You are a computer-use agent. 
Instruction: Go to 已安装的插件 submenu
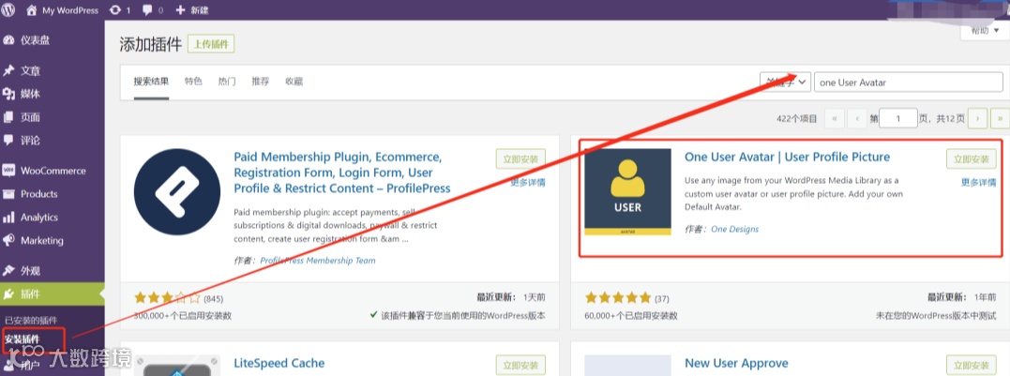coord(31,320)
